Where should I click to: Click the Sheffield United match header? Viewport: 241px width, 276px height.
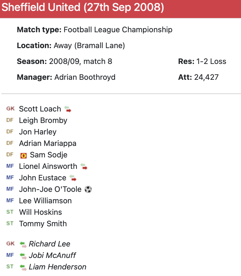point(83,8)
